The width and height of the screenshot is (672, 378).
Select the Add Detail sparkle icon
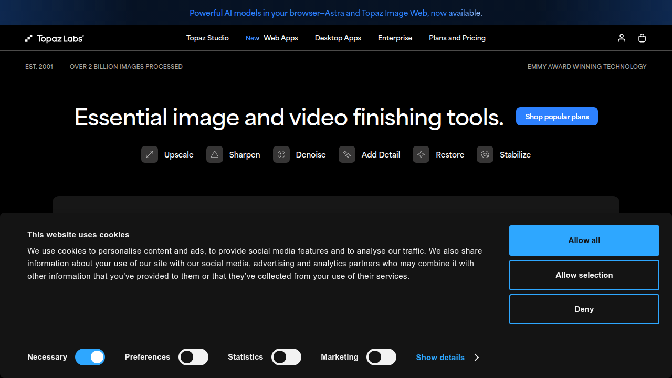(347, 154)
